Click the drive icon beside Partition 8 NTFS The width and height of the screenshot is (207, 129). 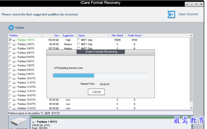pyautogui.click(x=15, y=70)
